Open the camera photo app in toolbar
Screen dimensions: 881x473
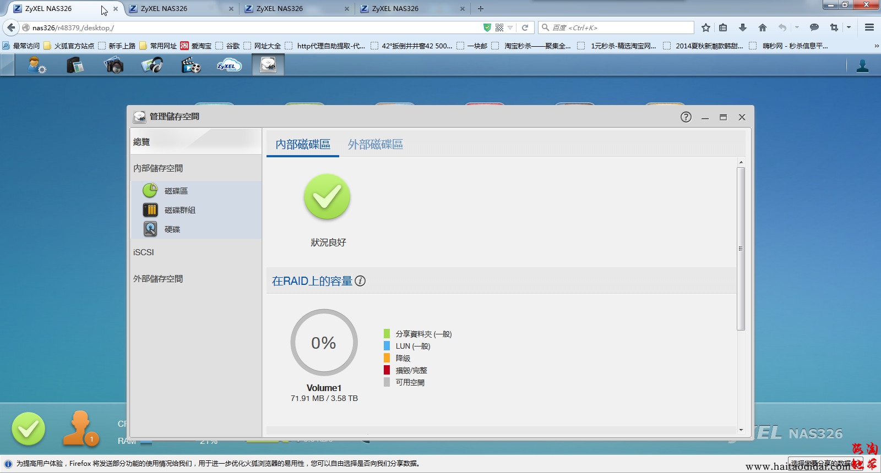(x=113, y=65)
